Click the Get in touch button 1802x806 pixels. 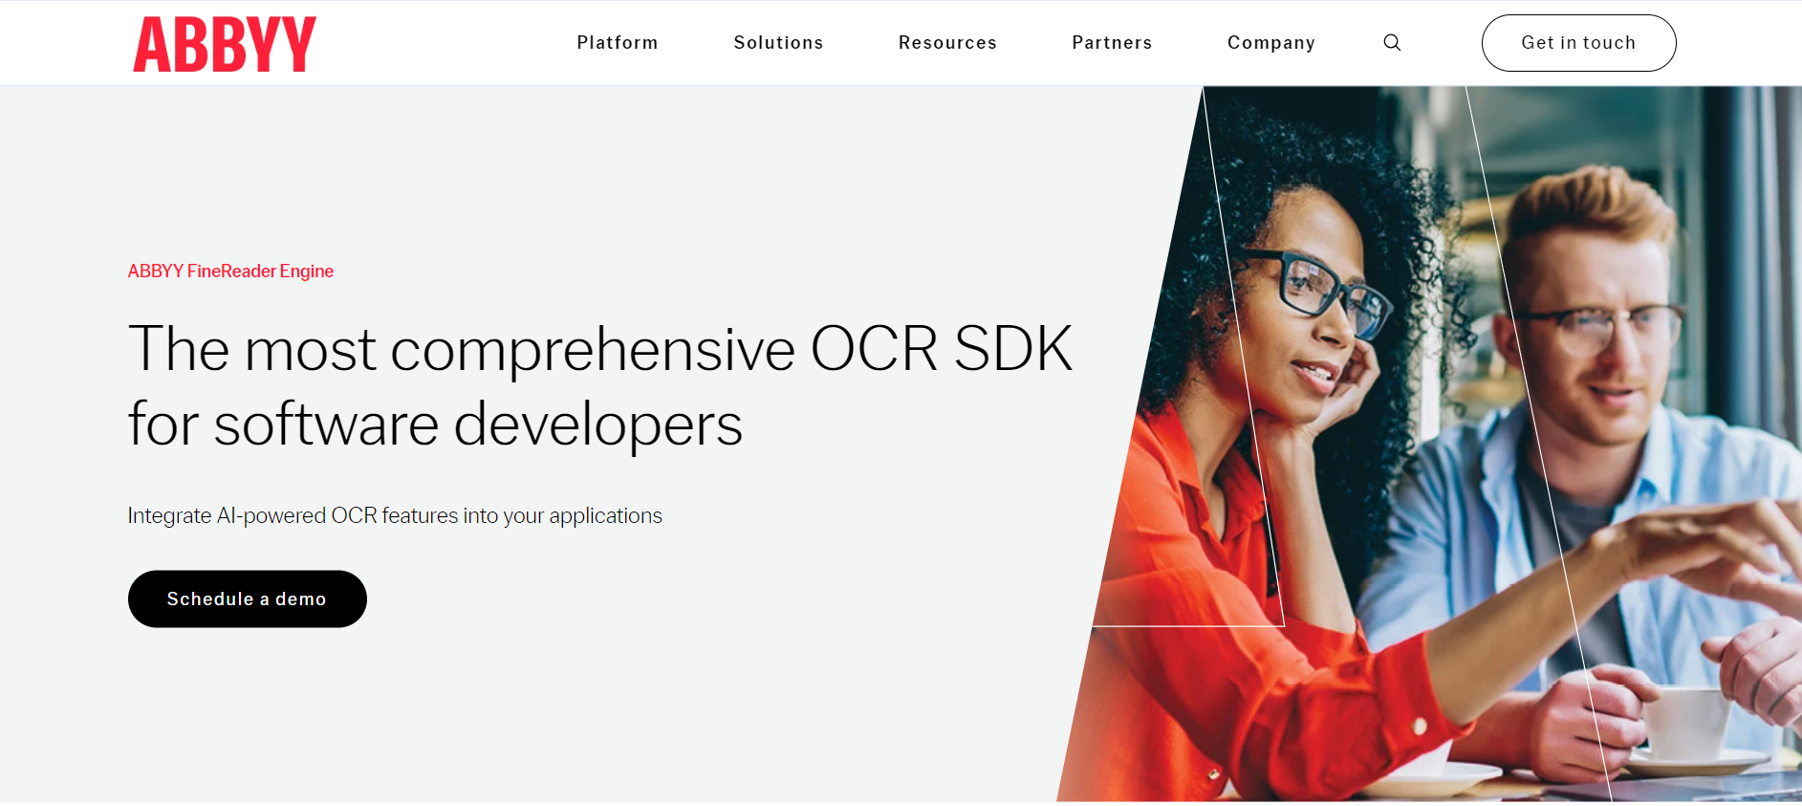coord(1578,43)
